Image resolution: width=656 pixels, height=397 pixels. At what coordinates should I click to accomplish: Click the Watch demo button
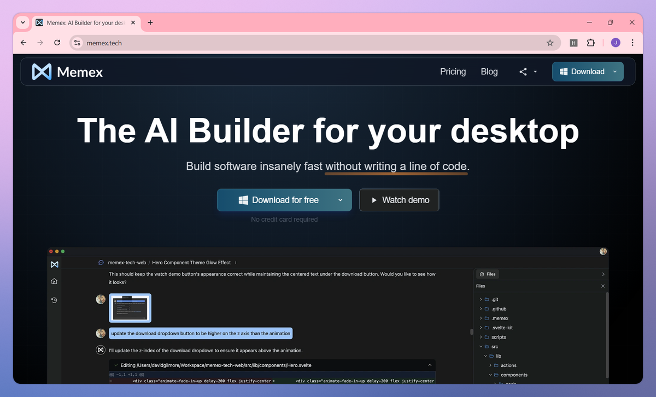399,200
